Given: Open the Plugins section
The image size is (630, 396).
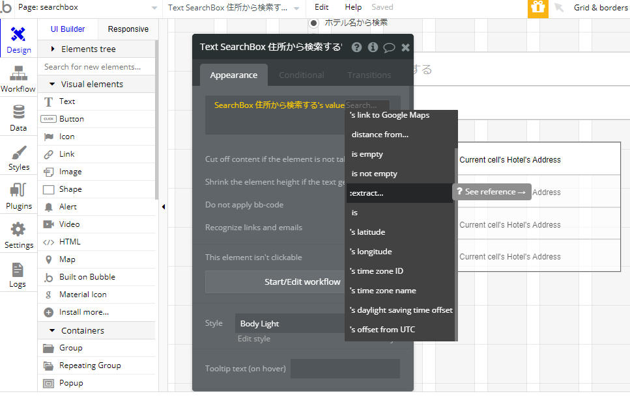Looking at the screenshot, I should click(x=18, y=195).
